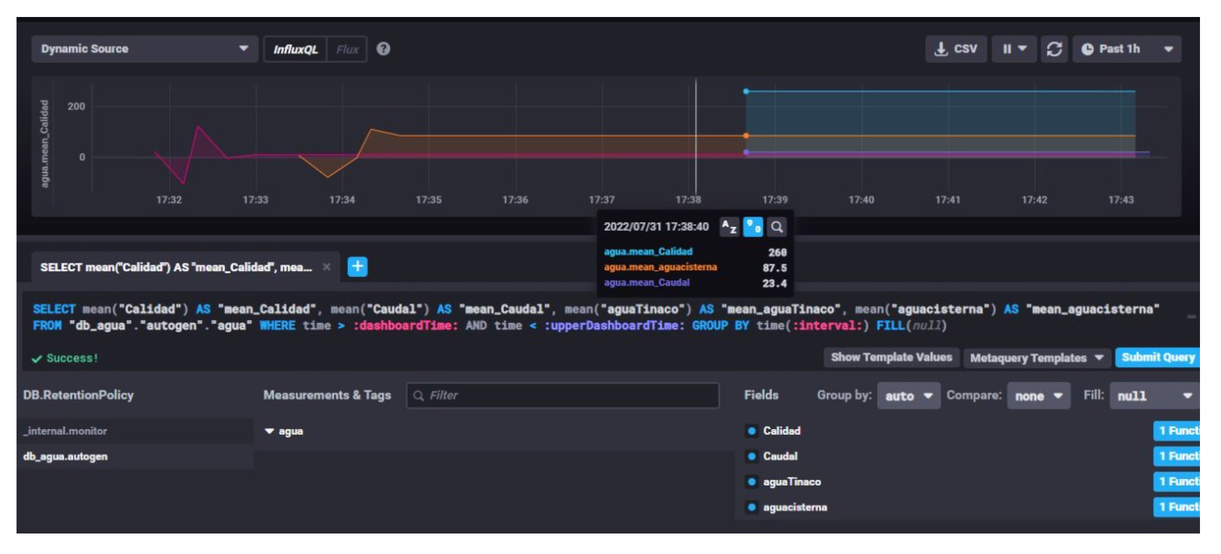
Task: Click the legend search magnifier icon
Action: pos(776,227)
